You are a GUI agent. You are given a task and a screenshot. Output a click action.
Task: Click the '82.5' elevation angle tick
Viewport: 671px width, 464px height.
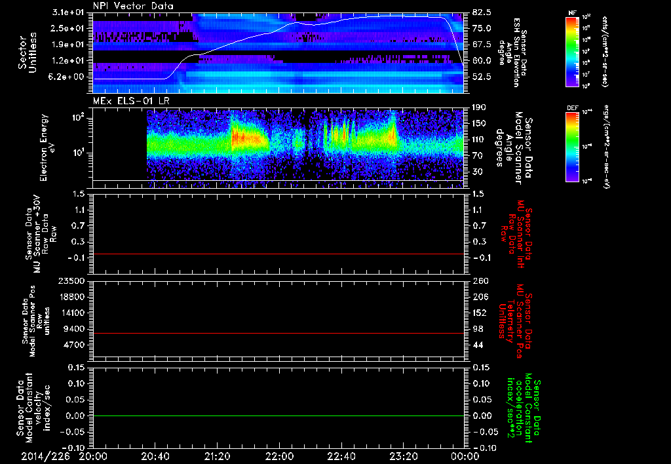(482, 12)
